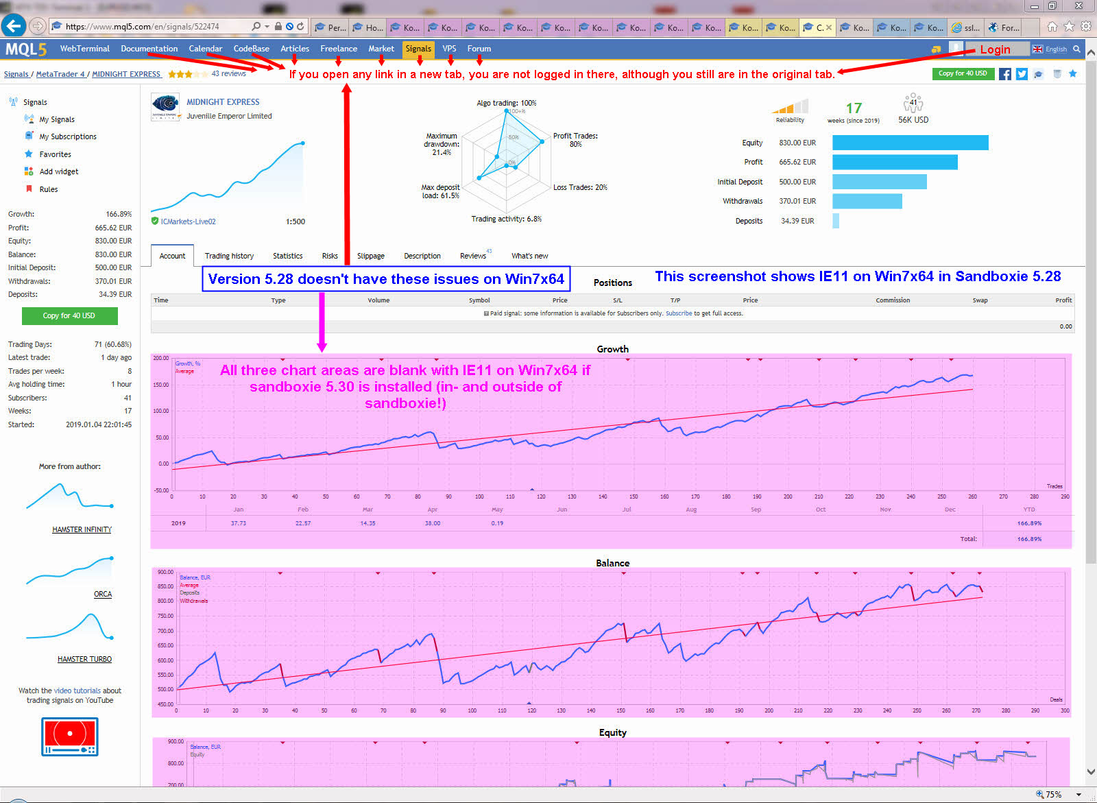Open My Subscriptions in the sidebar
The image size is (1097, 803).
[x=68, y=136]
